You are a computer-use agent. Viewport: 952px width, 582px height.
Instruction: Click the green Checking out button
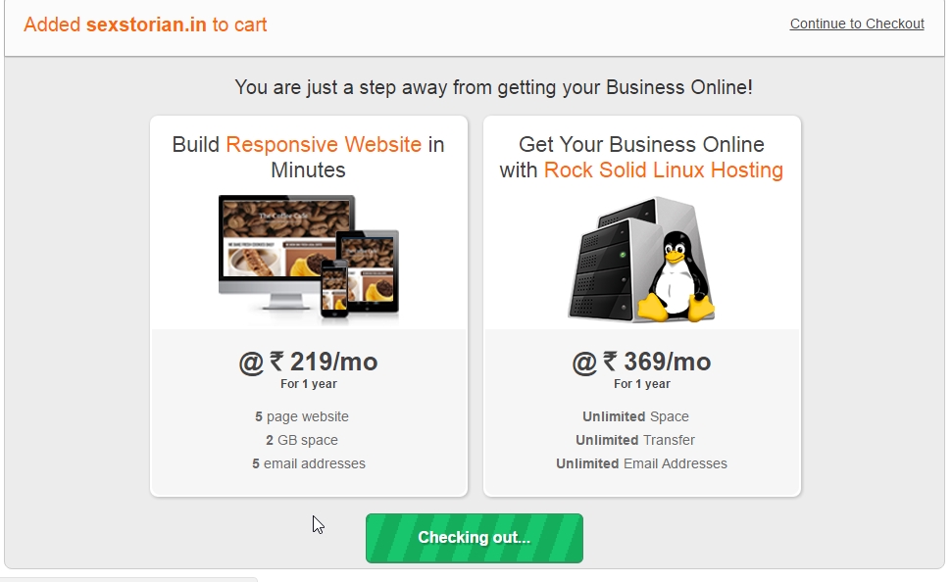click(475, 538)
